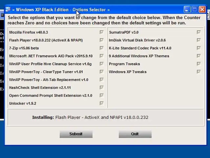
Task: Click the 'SumatraPDF v3.0' label
Action: pyautogui.click(x=124, y=32)
